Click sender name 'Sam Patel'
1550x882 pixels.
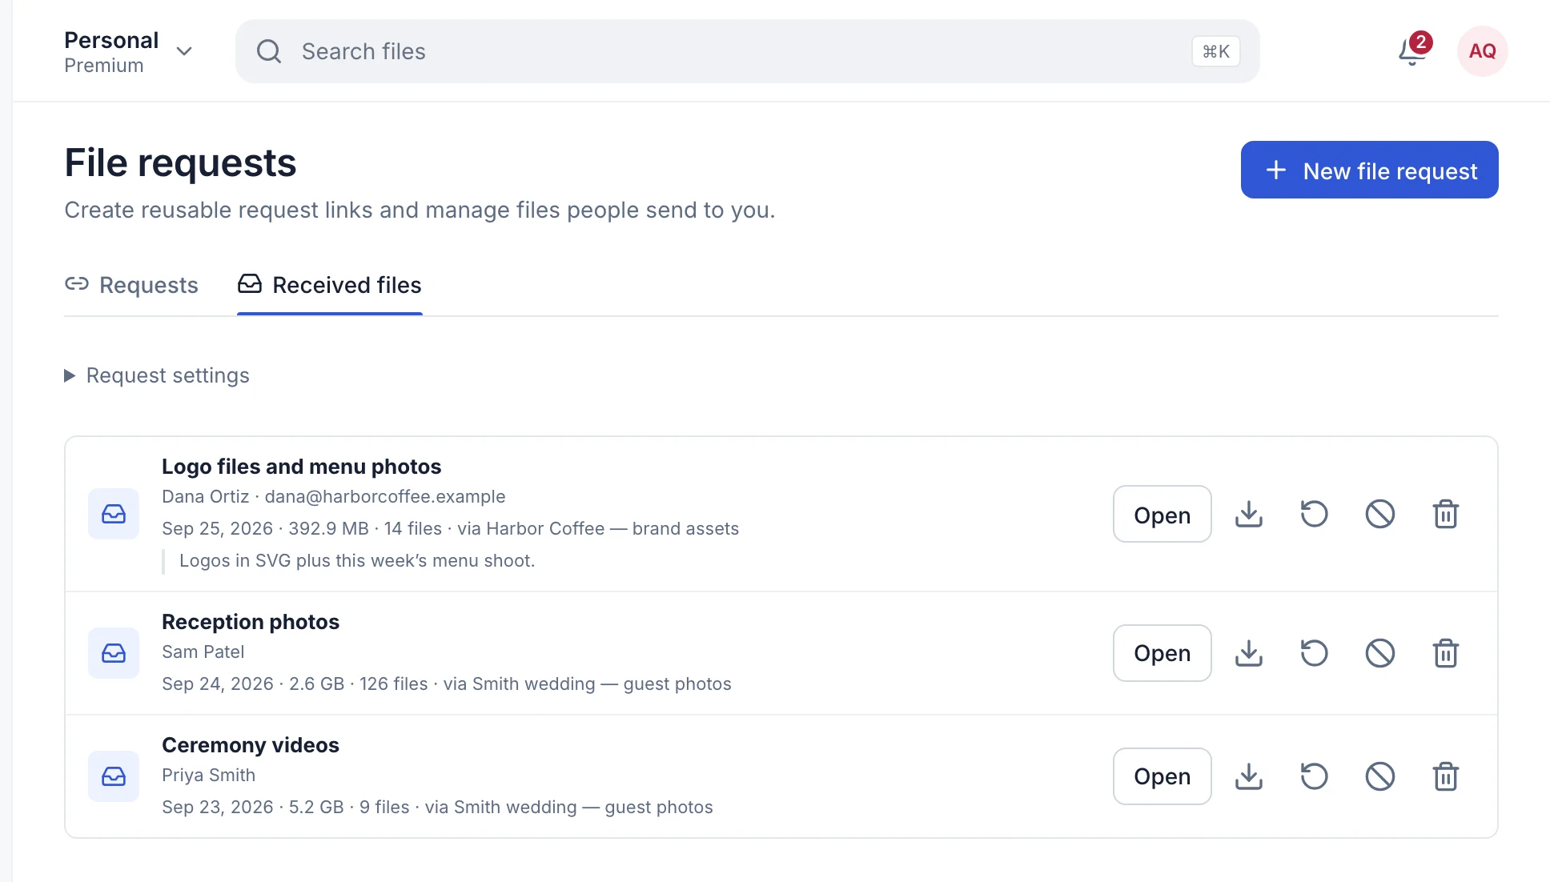point(203,651)
